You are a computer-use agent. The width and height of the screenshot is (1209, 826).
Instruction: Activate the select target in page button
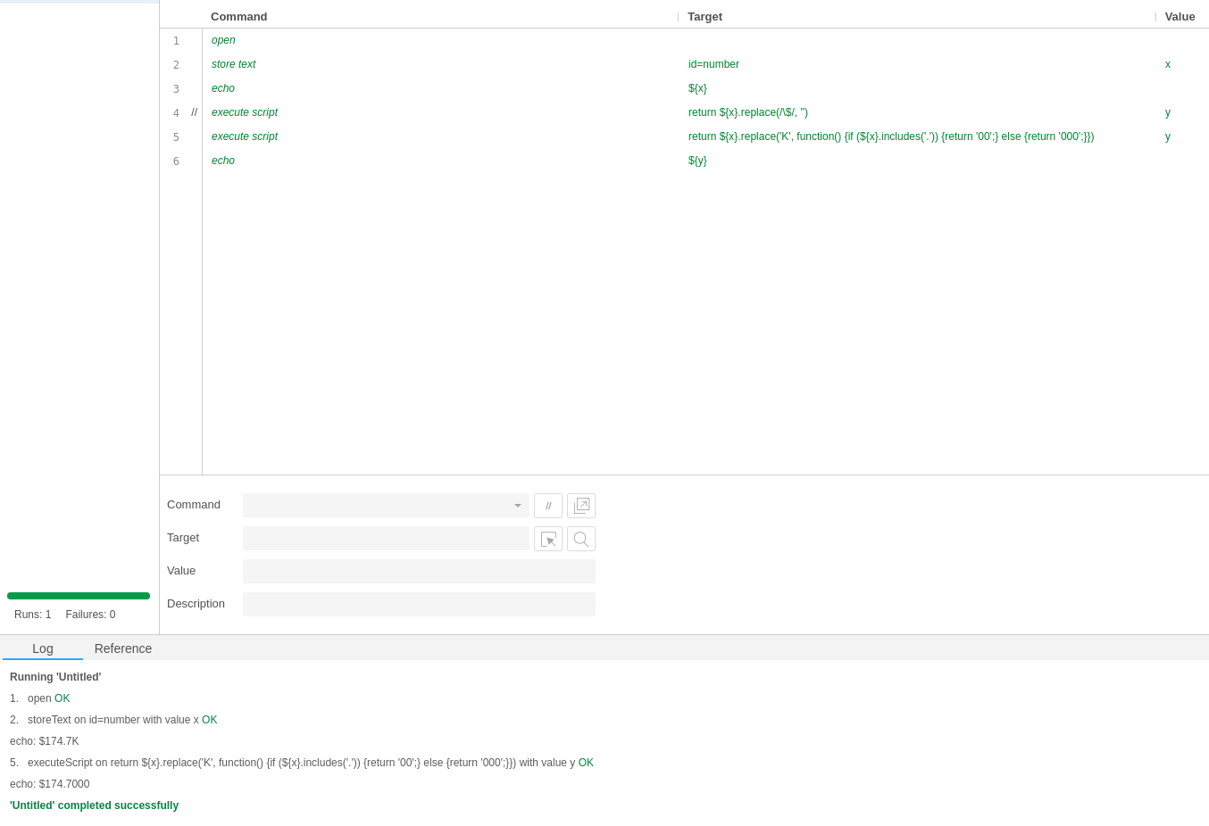click(548, 539)
